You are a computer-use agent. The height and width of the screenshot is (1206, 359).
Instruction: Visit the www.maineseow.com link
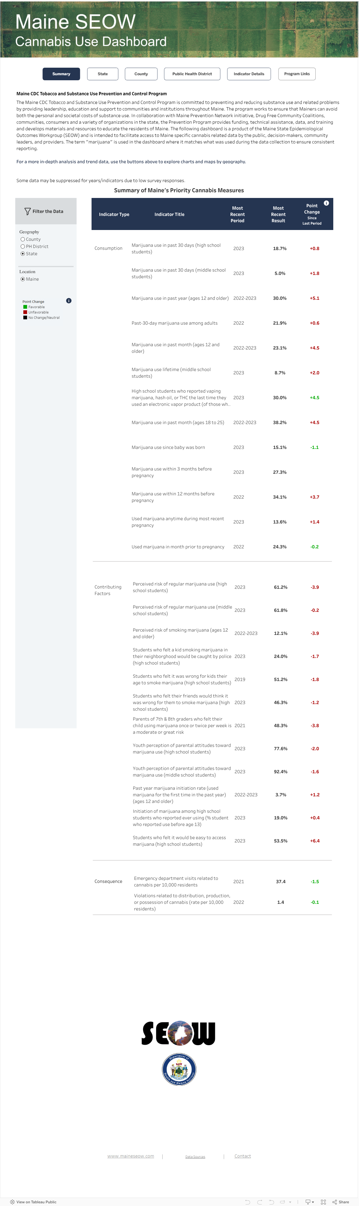coord(130,1156)
